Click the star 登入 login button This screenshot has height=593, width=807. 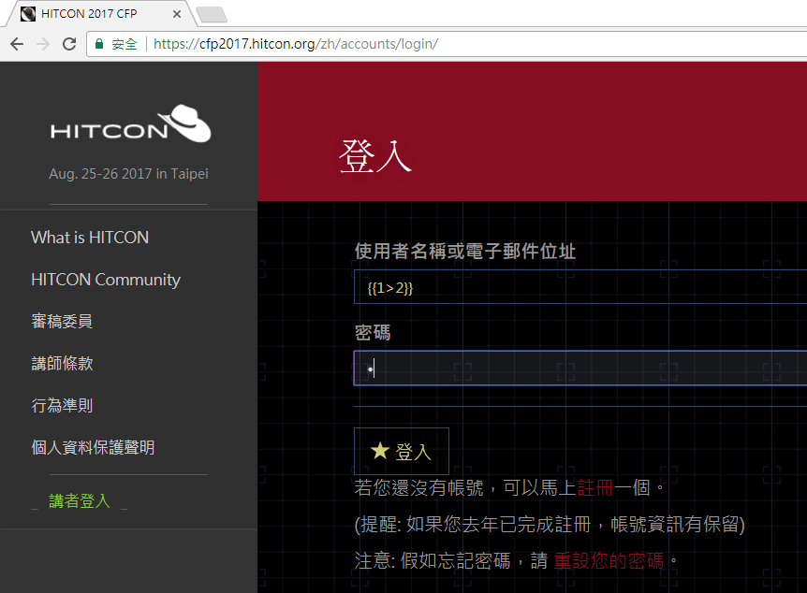click(x=402, y=451)
